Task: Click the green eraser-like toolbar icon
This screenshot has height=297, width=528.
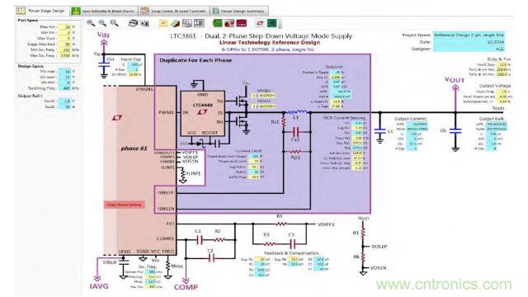Action: [175, 23]
